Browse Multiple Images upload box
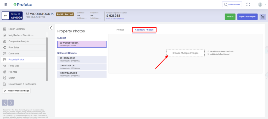The image size is (268, 119). (x=185, y=53)
